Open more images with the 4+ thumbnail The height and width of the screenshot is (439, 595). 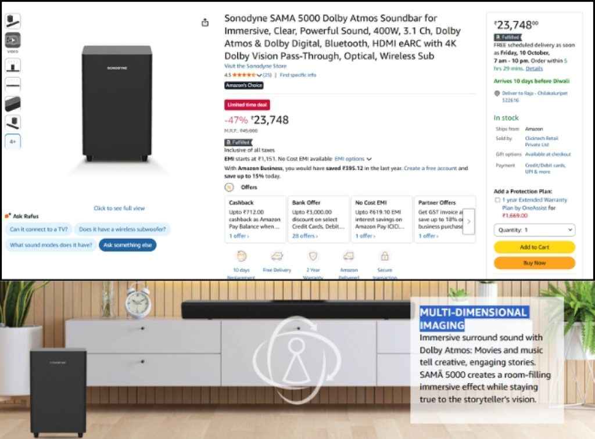click(x=13, y=141)
